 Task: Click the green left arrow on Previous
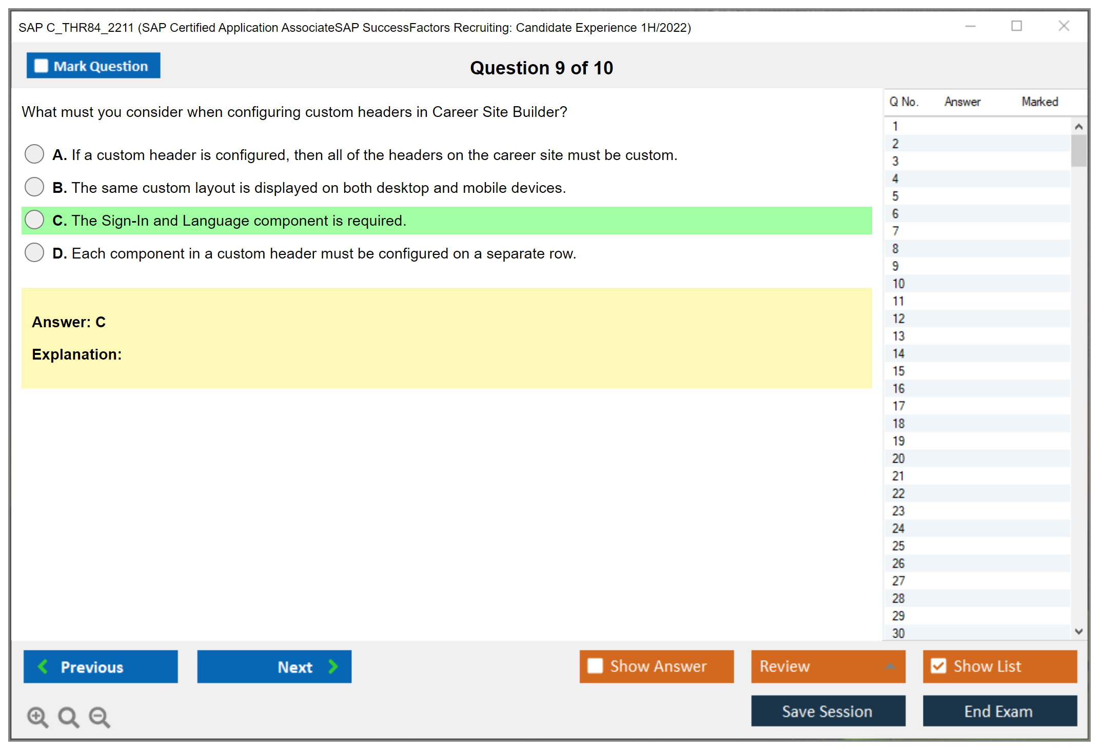tap(43, 666)
